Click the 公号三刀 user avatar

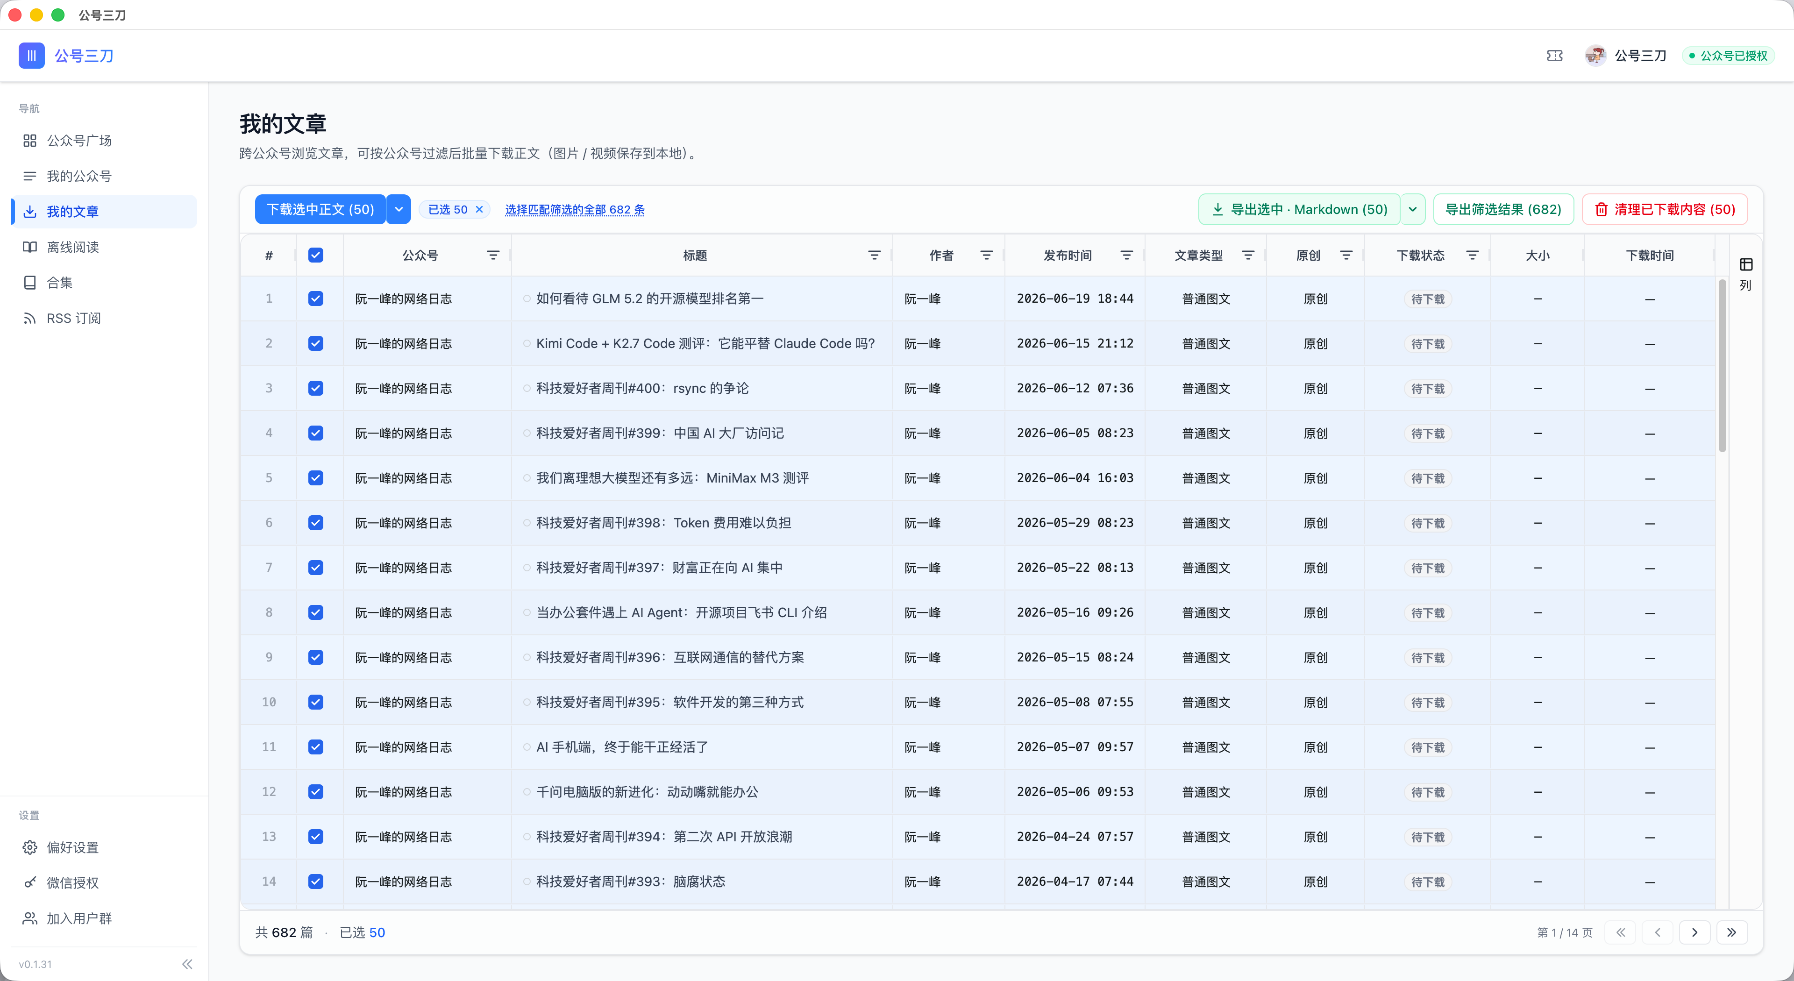1595,56
